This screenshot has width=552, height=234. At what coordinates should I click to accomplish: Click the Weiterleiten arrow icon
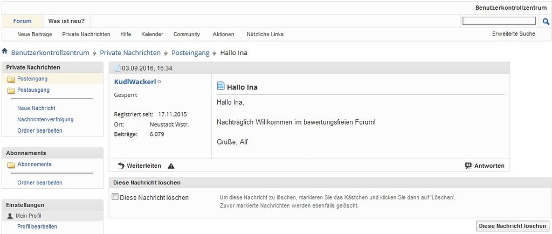121,166
